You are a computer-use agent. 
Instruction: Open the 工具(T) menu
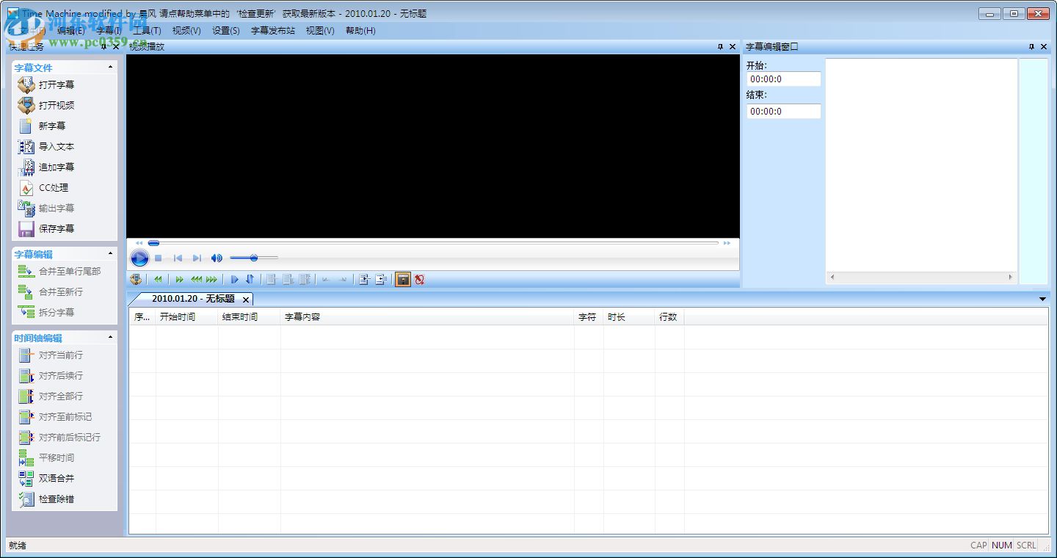(x=147, y=31)
